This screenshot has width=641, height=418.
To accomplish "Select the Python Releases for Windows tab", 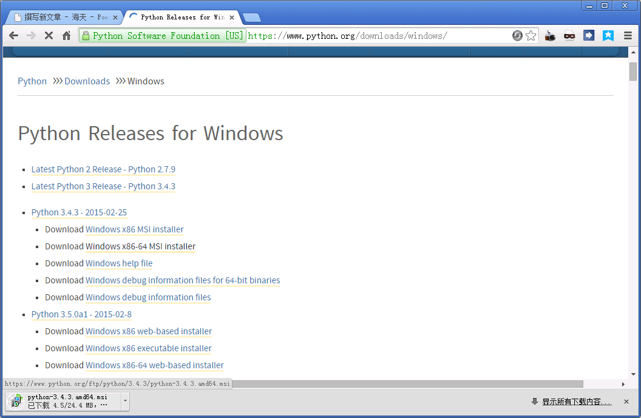I will (x=182, y=17).
